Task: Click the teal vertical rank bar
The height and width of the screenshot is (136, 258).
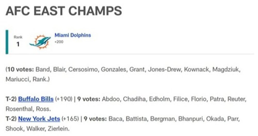Action: [x=7, y=42]
